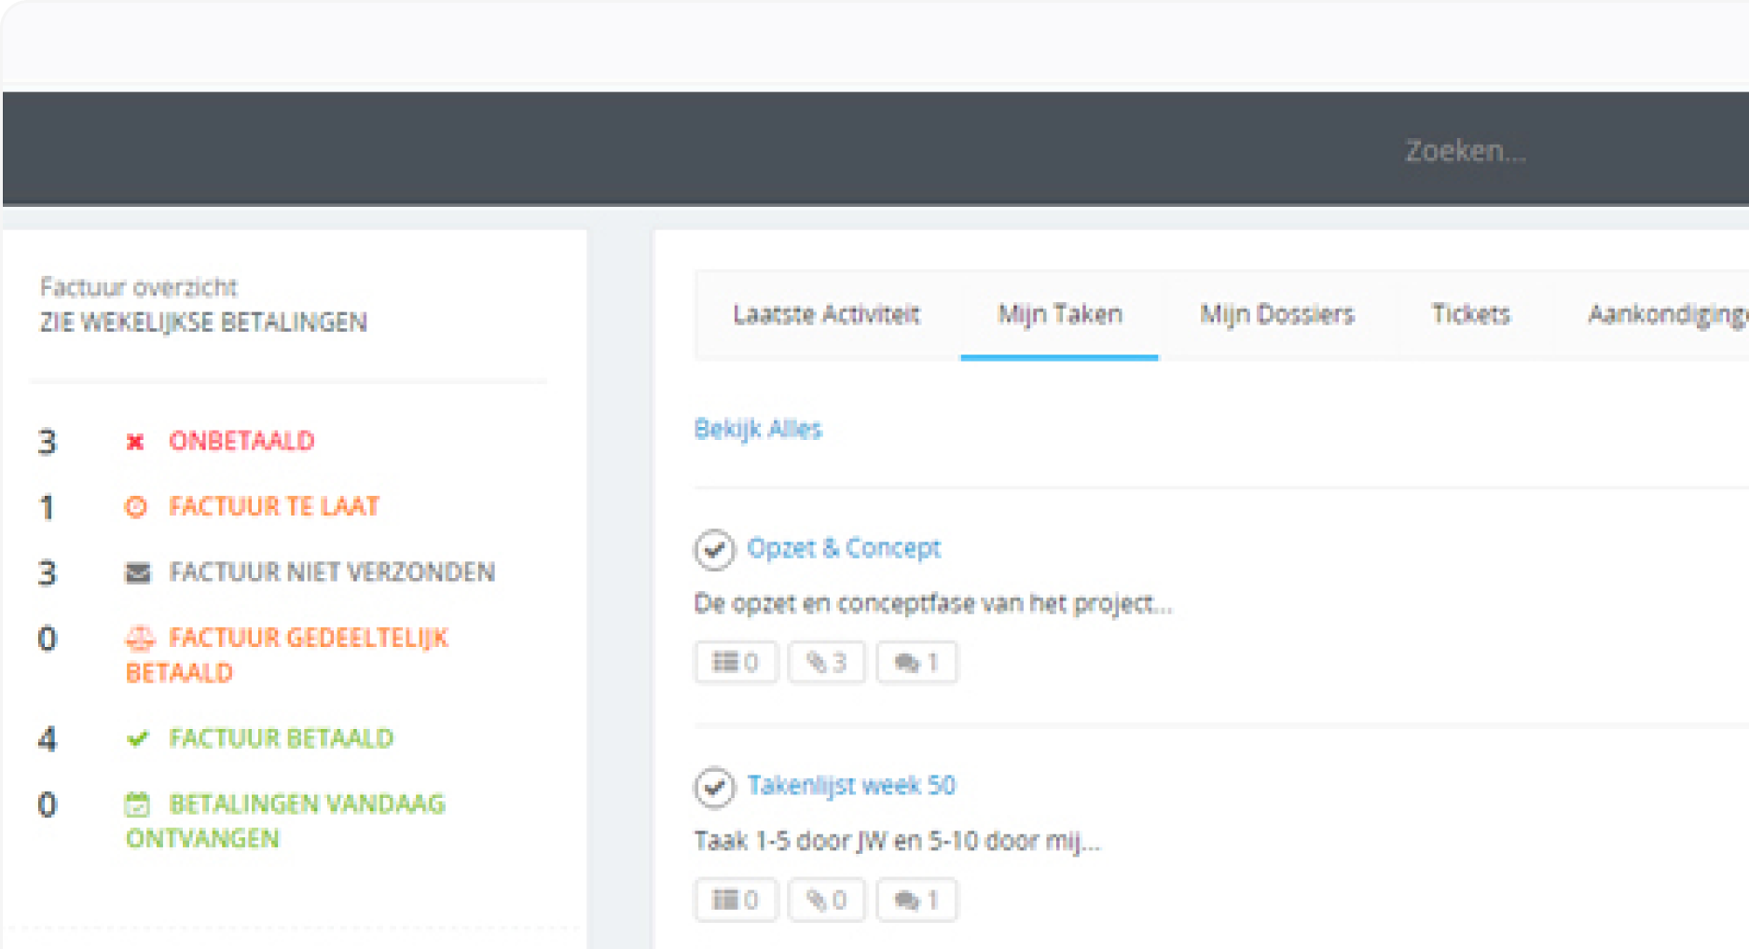Click the Factuur betaald filter

pos(281,738)
